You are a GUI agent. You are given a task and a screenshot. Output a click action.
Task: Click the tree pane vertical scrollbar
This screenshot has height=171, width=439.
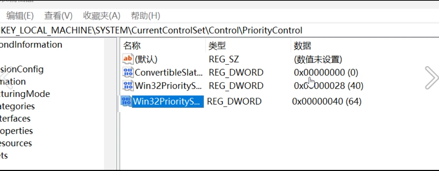pos(110,103)
